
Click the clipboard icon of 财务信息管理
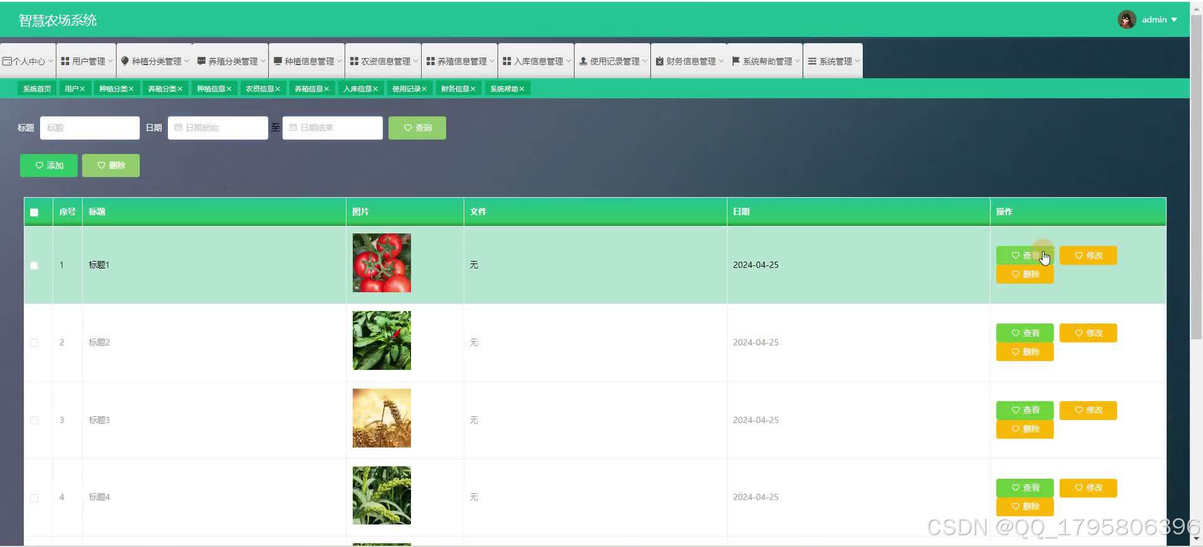point(660,61)
